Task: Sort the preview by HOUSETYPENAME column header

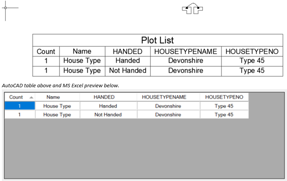Action: pos(168,97)
